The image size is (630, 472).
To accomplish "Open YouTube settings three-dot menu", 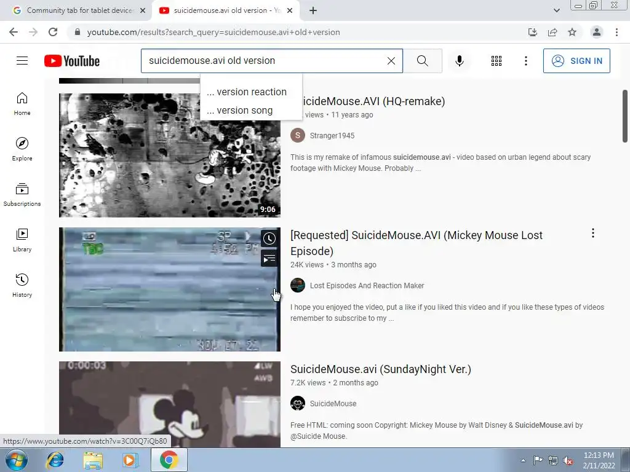I will point(525,61).
